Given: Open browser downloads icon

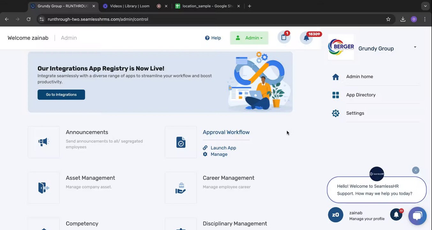Looking at the screenshot, I should [x=403, y=19].
